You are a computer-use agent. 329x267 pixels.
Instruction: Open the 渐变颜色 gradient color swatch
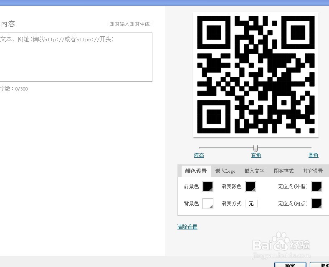[251, 186]
